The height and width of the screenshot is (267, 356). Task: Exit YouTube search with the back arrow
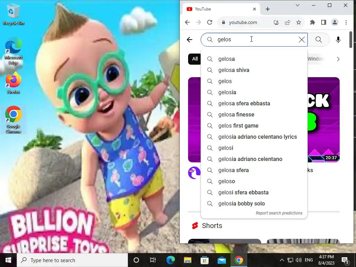click(x=189, y=40)
